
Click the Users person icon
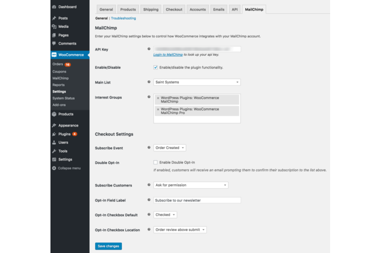pos(54,143)
